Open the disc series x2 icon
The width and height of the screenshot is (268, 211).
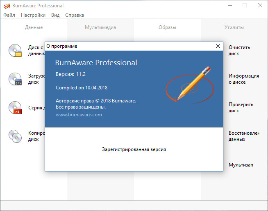pos(15,108)
